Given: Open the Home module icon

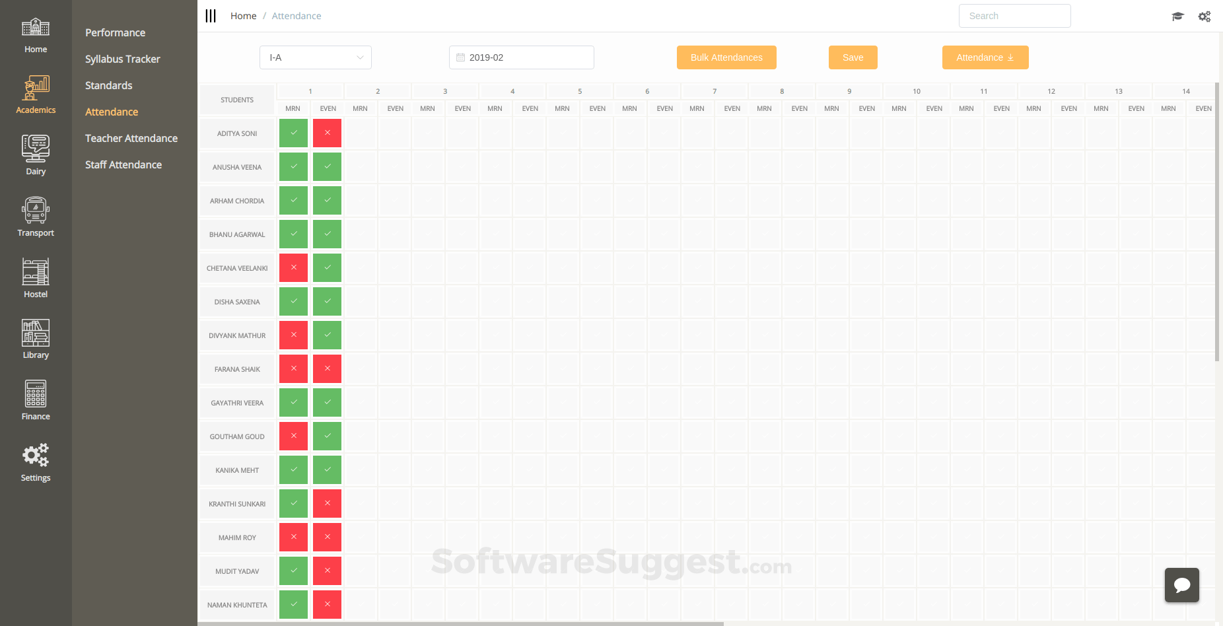Looking at the screenshot, I should point(36,28).
